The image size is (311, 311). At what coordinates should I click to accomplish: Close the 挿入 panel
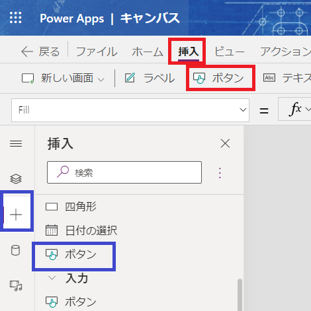click(x=225, y=143)
